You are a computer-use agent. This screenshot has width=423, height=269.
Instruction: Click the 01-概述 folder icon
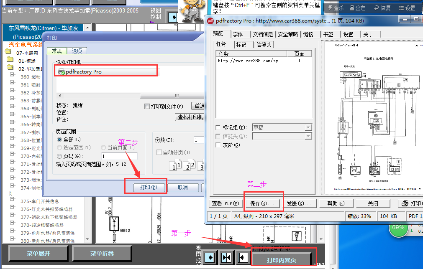(10, 59)
